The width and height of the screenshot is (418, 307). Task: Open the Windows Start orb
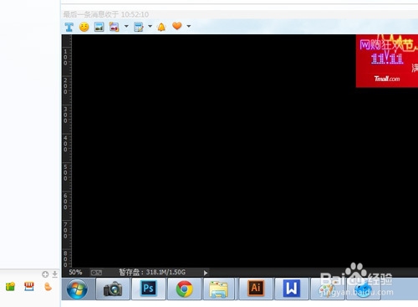click(x=77, y=289)
